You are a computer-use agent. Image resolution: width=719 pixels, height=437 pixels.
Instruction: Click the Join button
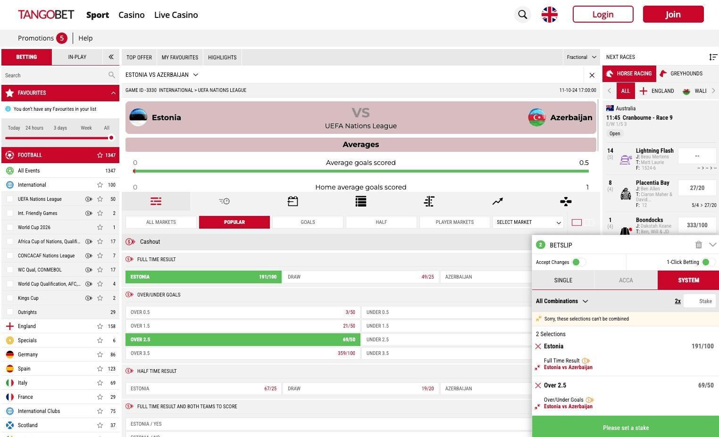click(673, 14)
